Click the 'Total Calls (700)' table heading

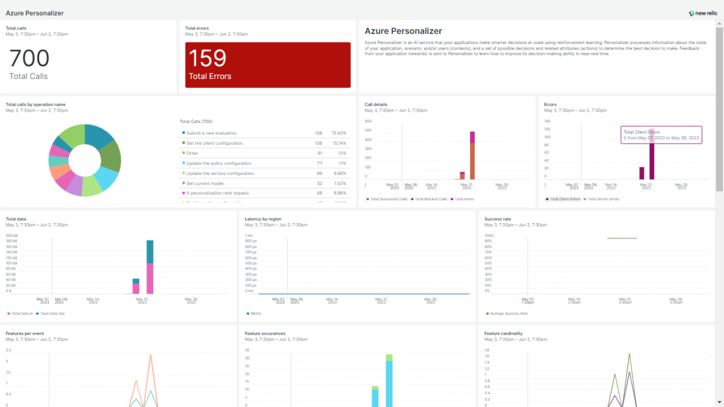pos(195,122)
